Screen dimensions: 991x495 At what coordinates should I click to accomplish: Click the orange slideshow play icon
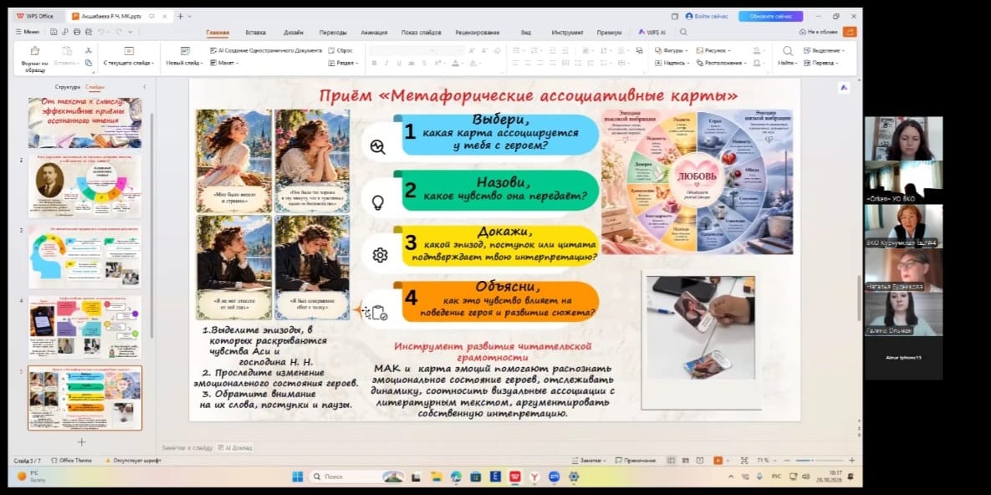718,460
